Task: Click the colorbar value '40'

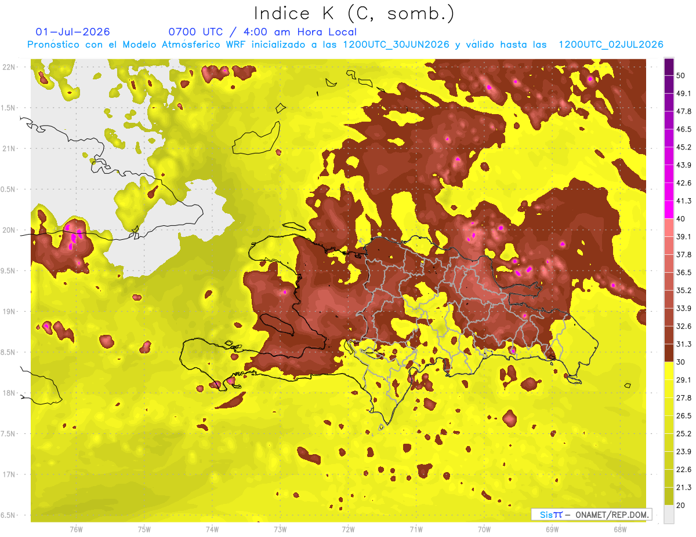Action: [x=681, y=219]
